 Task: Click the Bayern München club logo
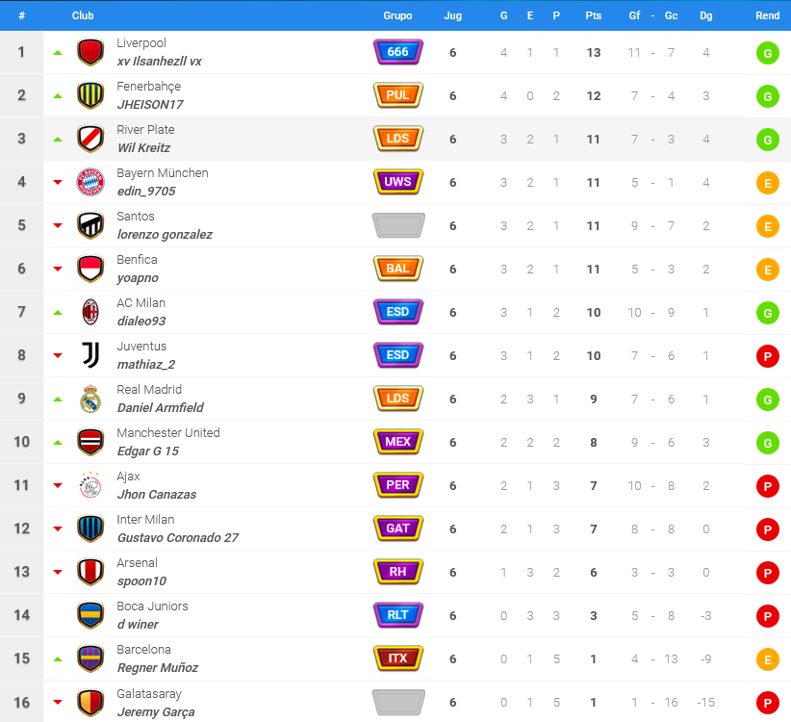coord(90,182)
